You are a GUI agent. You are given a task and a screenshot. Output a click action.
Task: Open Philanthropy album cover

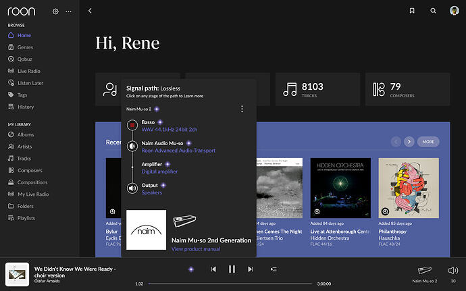point(409,188)
